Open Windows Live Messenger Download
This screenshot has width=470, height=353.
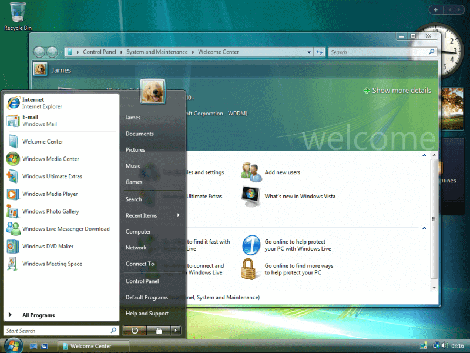coord(62,229)
